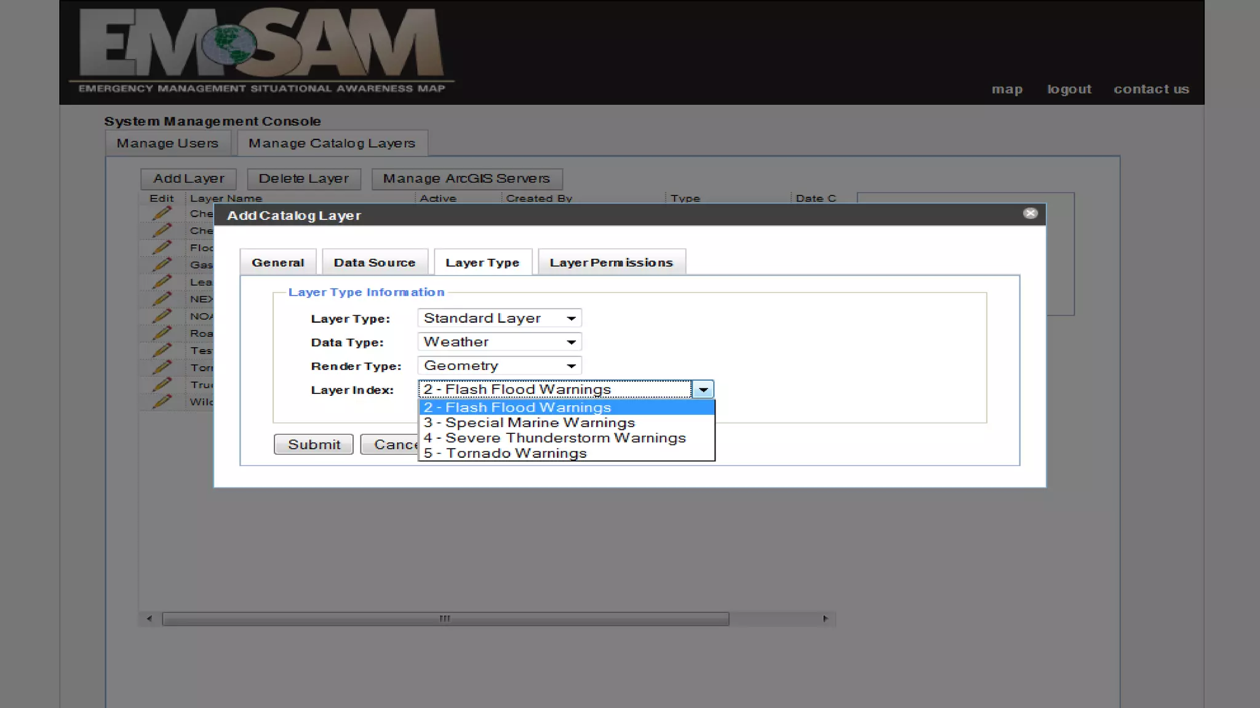This screenshot has height=708, width=1260.
Task: Choose 5 - Tornado Warnings from list
Action: 505,454
